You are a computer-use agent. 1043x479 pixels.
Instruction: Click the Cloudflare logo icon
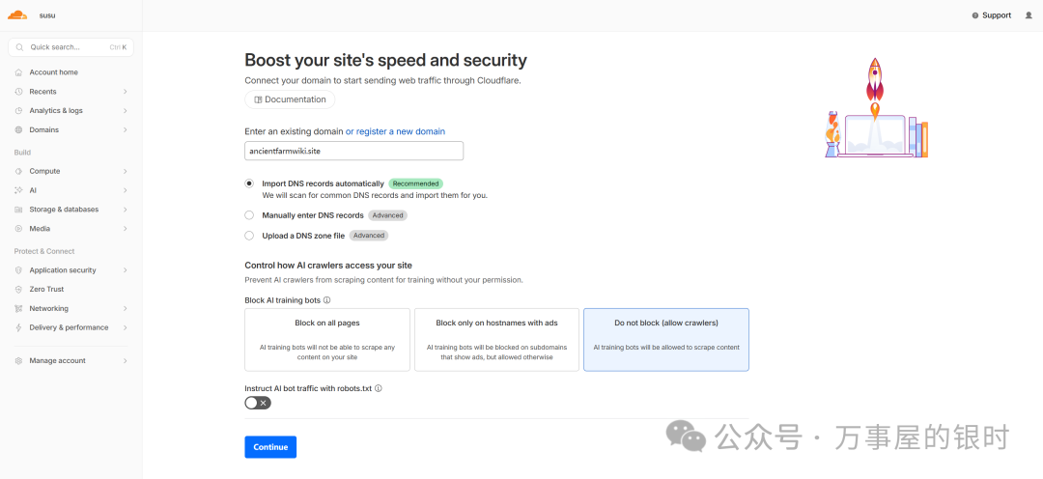coord(17,14)
